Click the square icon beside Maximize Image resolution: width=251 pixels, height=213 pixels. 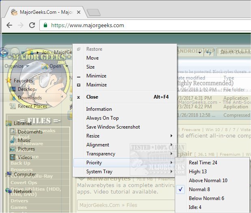(x=79, y=85)
